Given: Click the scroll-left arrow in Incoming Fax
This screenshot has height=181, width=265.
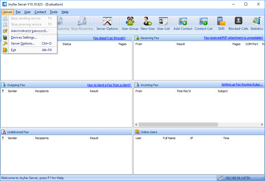Looking at the screenshot, I should coord(136,124).
